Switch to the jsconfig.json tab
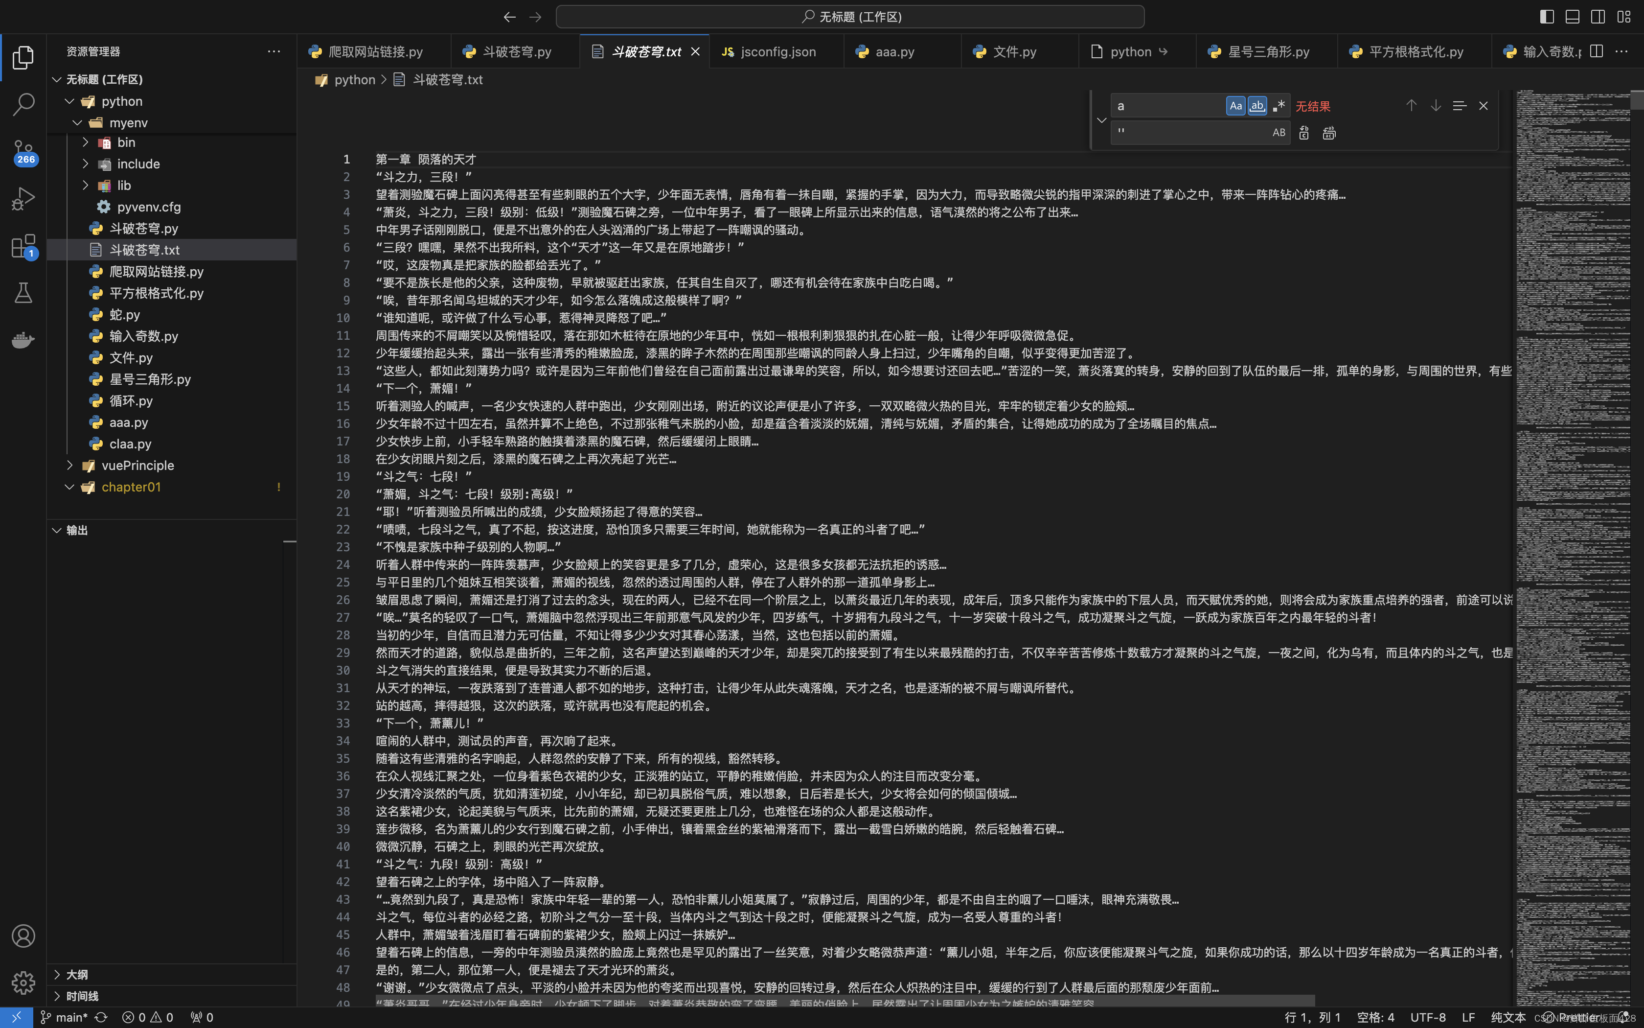Screen dimensions: 1644x1028 [x=776, y=52]
